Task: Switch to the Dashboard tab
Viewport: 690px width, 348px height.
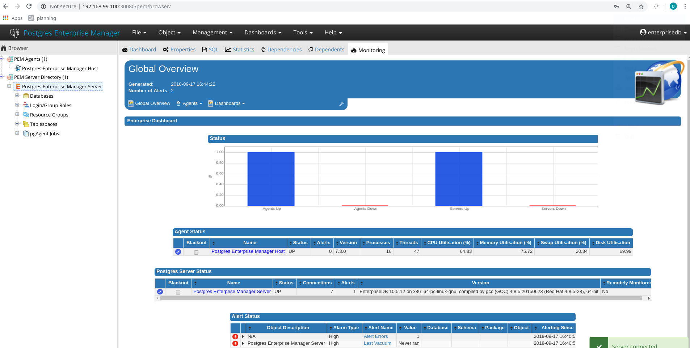Action: [139, 50]
